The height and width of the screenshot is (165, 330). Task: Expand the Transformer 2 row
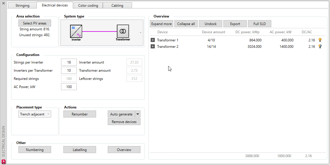(153, 46)
